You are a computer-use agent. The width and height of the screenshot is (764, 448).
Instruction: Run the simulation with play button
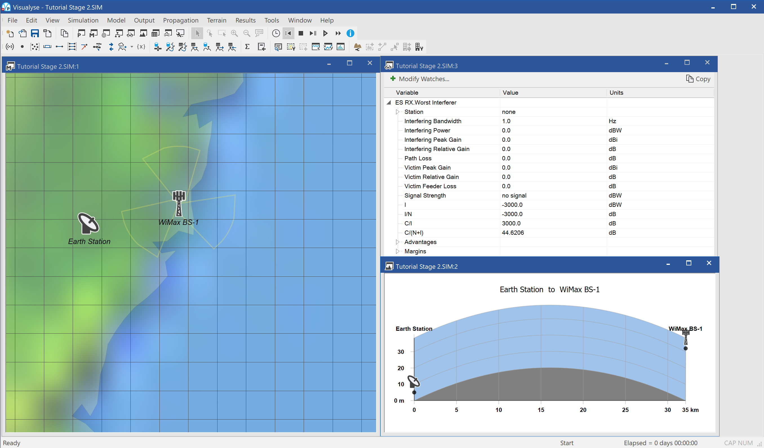pyautogui.click(x=326, y=33)
